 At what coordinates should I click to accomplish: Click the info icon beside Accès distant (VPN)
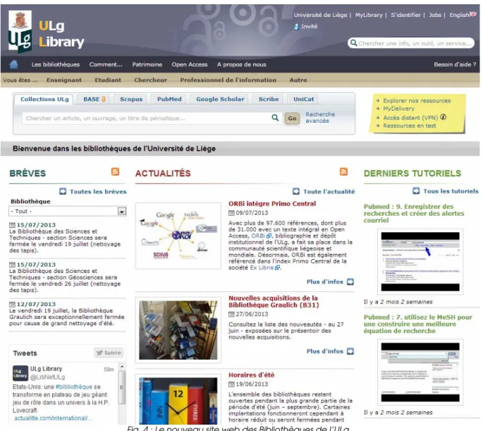tap(444, 117)
